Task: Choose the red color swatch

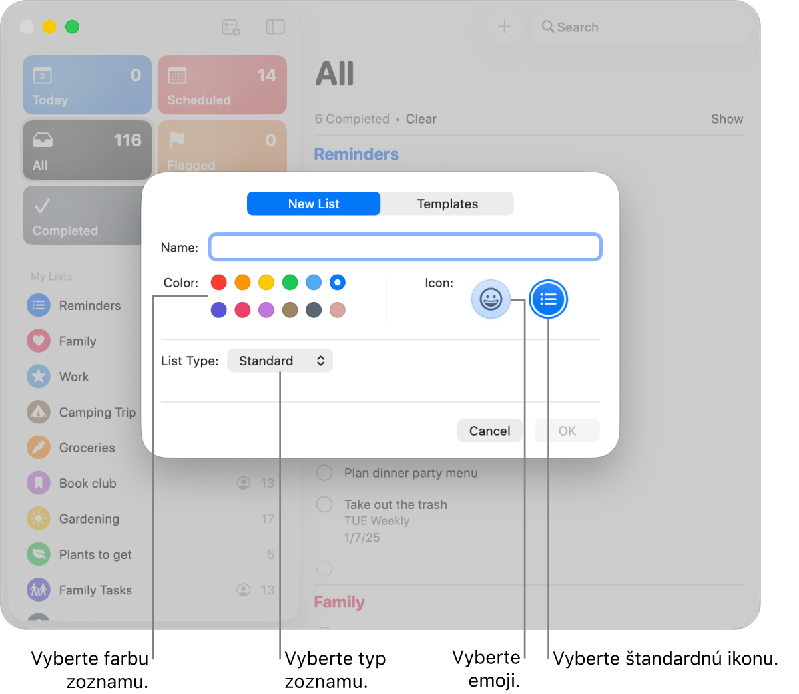Action: (219, 283)
